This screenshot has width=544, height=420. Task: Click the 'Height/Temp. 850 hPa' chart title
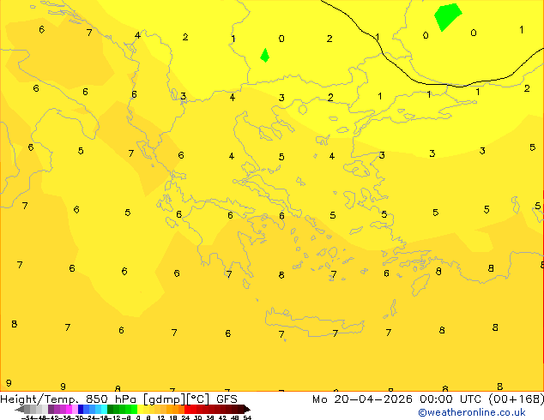68,399
